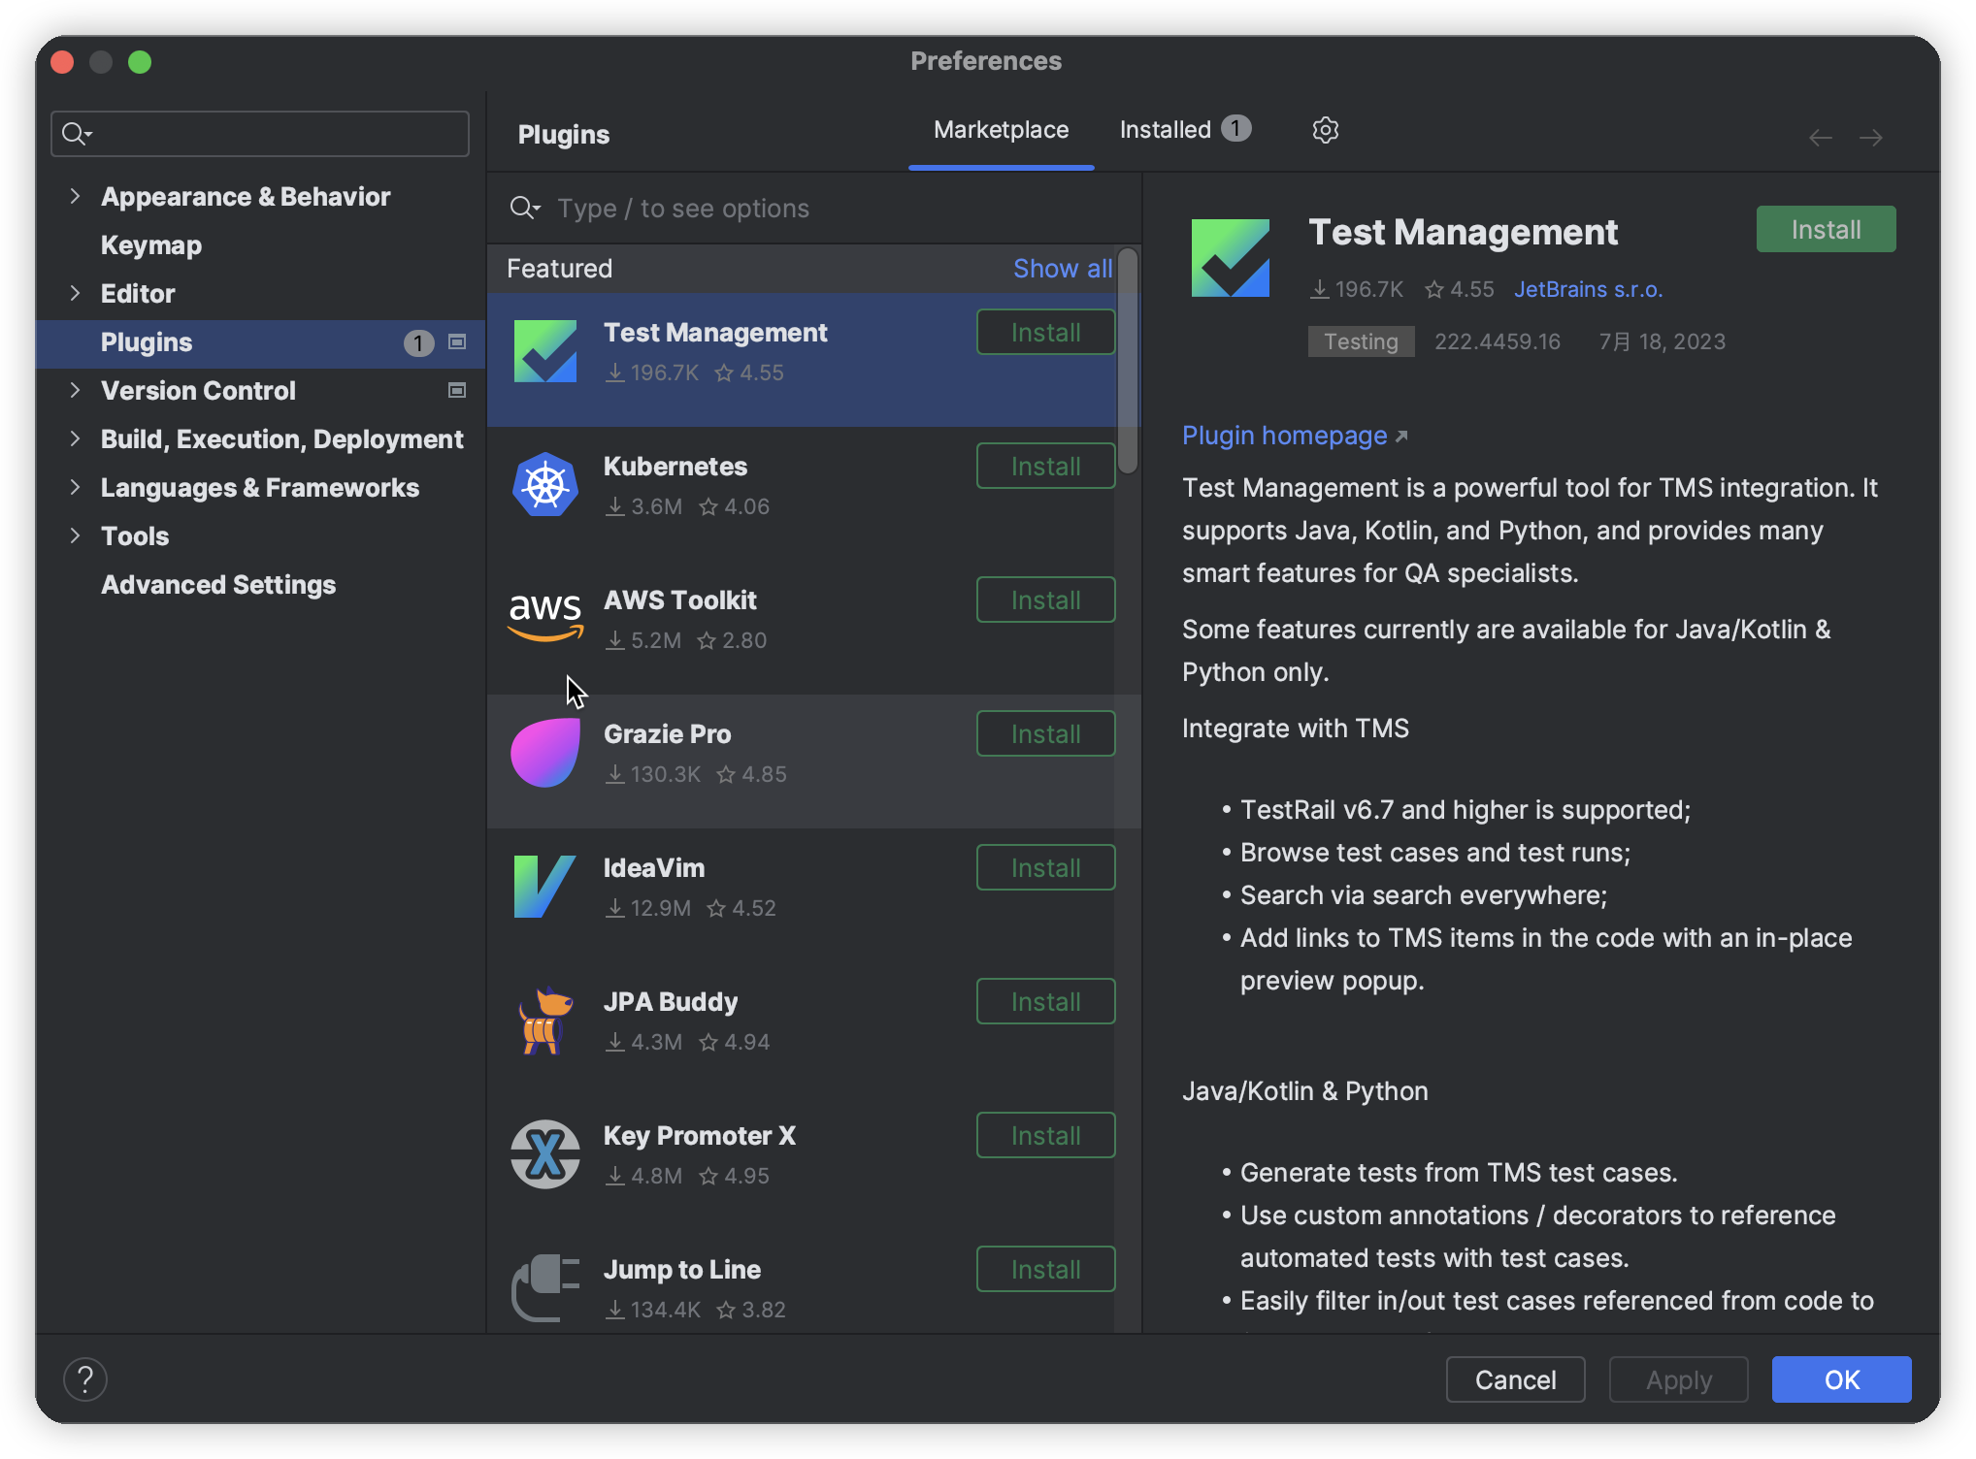Select the AWS Toolkit plugin title
Screen dimensions: 1976x1459
click(x=680, y=600)
